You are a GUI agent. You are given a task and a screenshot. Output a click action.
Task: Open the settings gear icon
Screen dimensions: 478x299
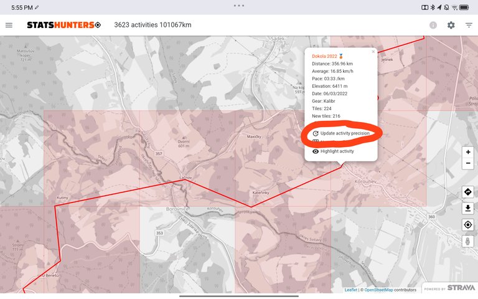[451, 25]
